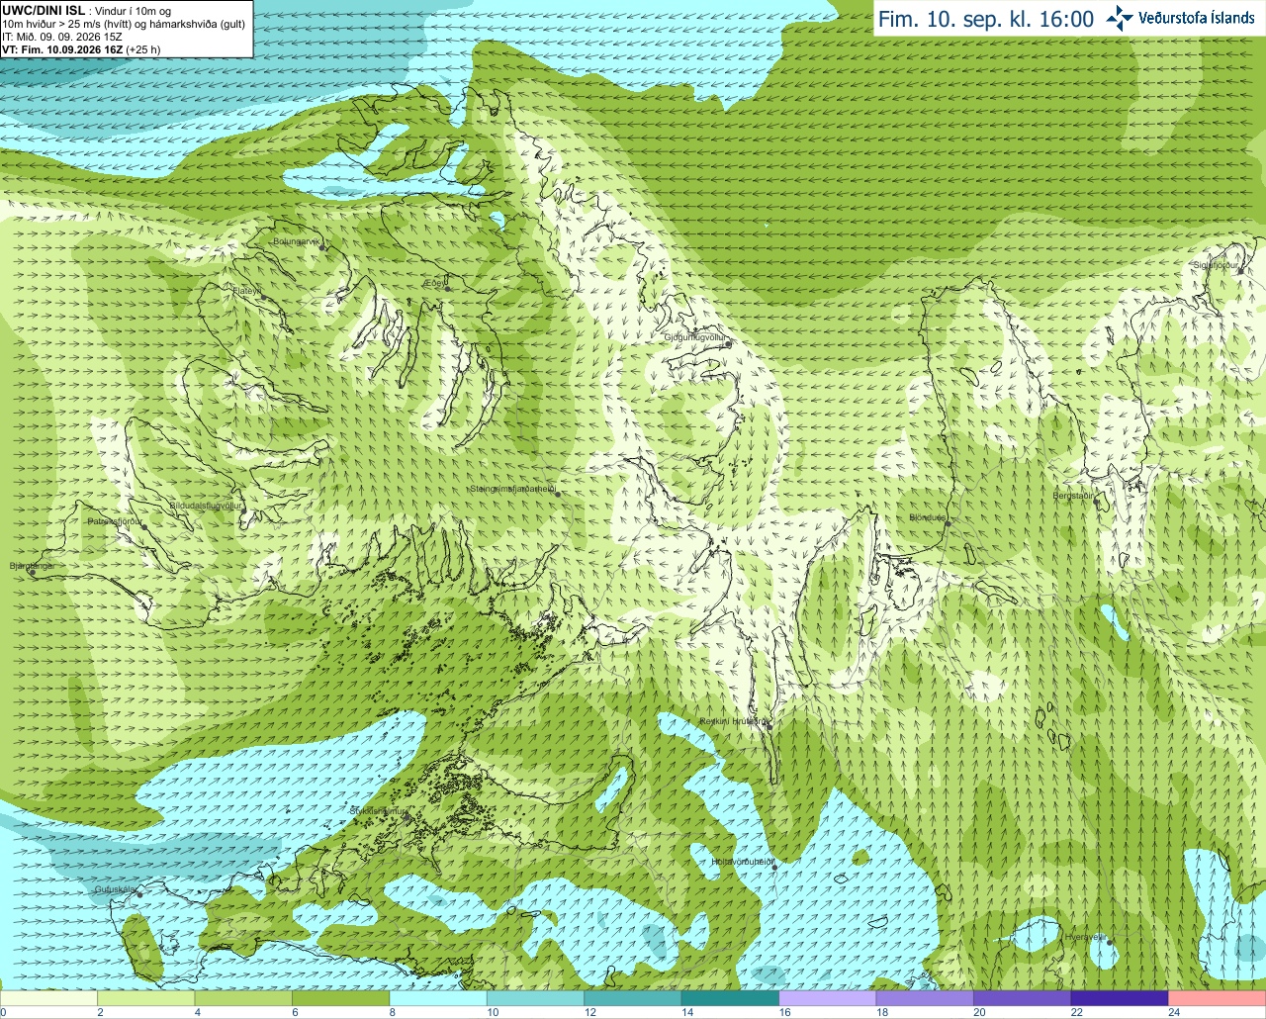Click the Veðurstofa Íslands logo icon

[1119, 18]
